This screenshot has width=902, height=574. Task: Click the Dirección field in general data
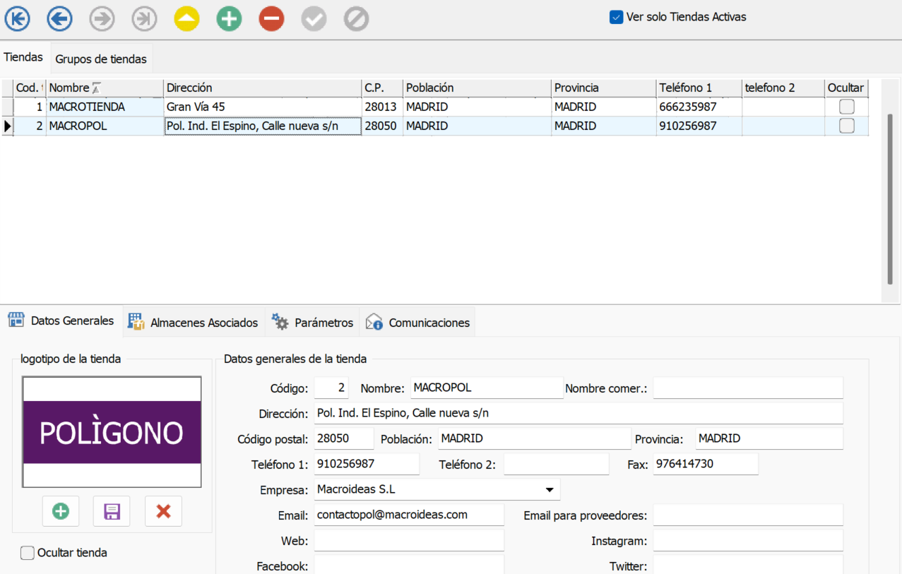[x=578, y=413]
